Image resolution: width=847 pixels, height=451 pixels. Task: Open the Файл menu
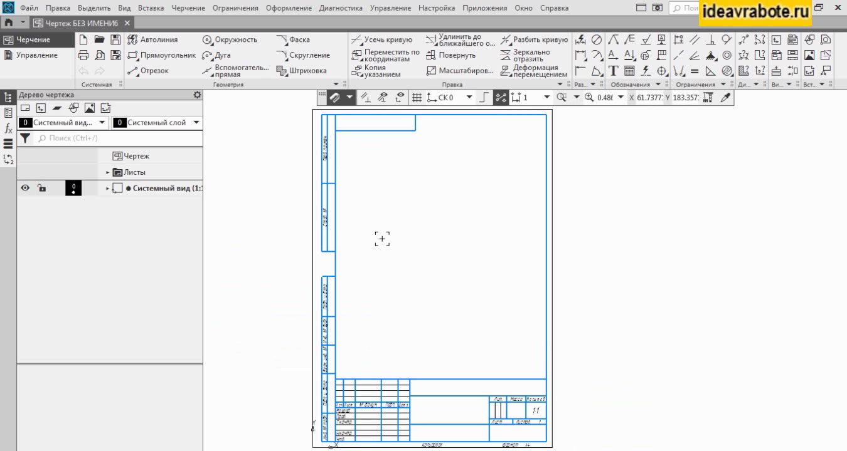tap(29, 8)
